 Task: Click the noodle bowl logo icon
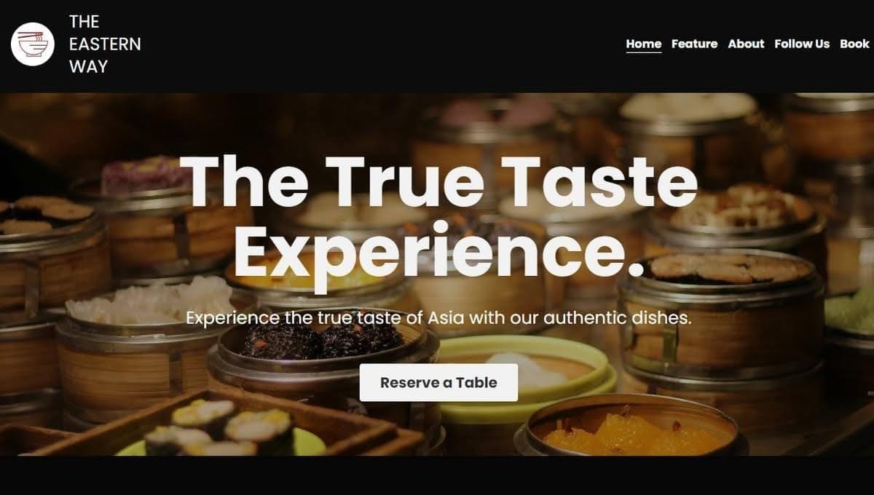[33, 44]
